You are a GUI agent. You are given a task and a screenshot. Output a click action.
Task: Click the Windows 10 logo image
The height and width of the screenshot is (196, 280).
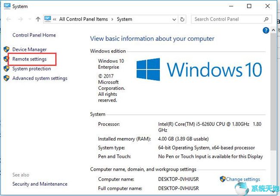click(199, 70)
